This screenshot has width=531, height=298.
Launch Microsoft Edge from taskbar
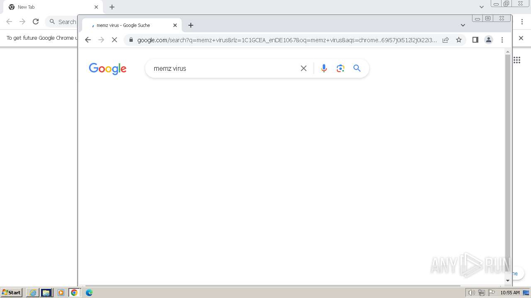point(89,293)
